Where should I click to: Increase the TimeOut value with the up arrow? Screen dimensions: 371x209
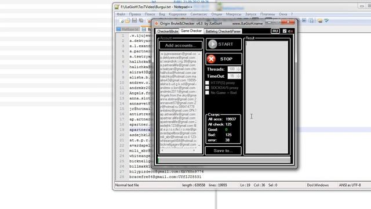tap(238, 75)
